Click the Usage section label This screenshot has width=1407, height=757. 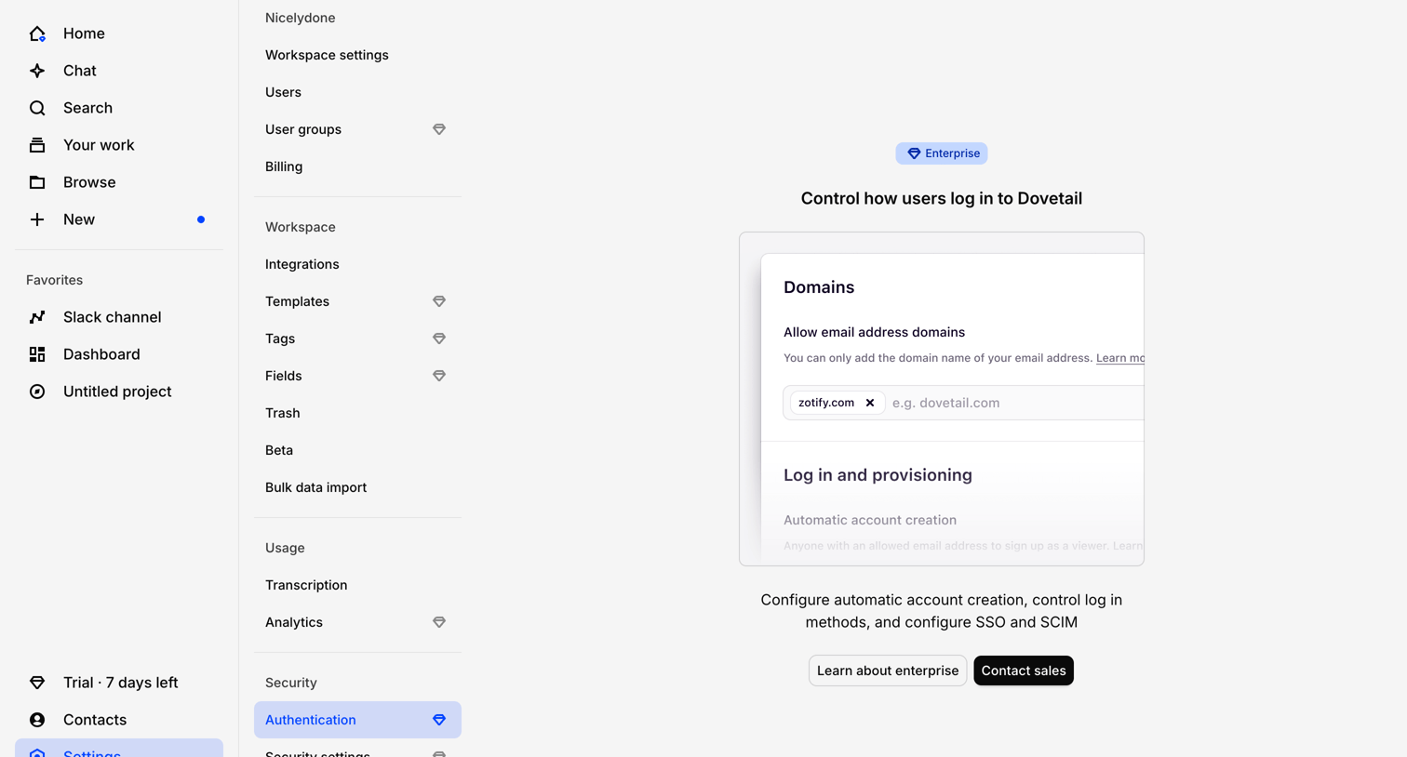click(x=285, y=548)
